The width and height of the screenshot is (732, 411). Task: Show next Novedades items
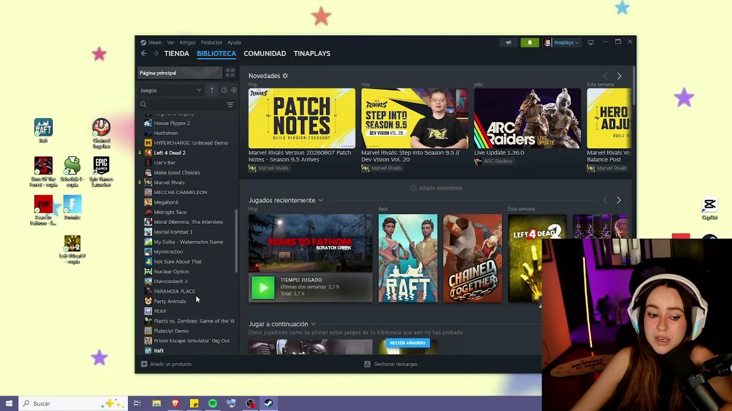pyautogui.click(x=619, y=76)
